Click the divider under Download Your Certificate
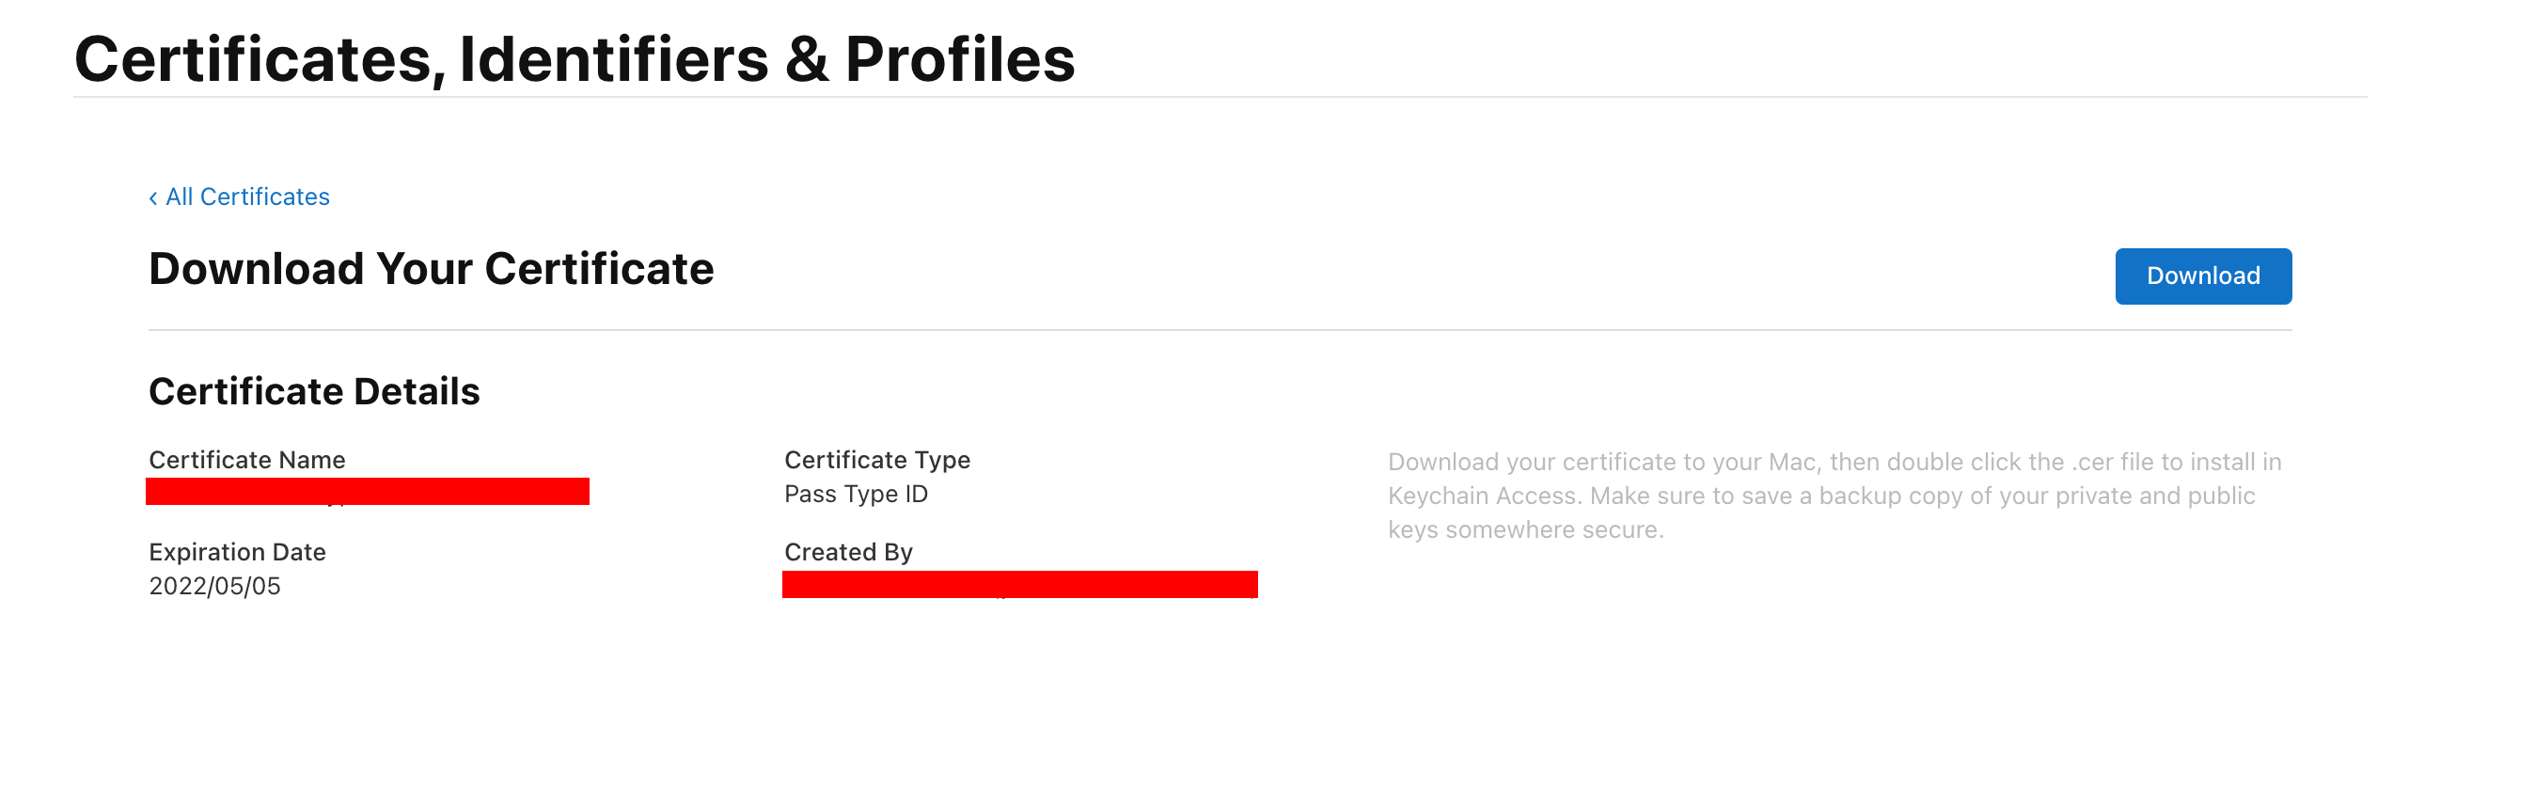This screenshot has width=2535, height=788. coord(1220,331)
